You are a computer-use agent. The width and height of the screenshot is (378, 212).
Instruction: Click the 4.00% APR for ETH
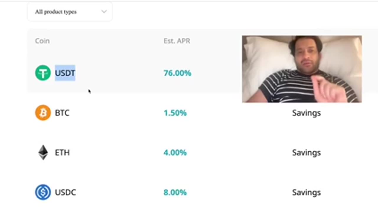[x=175, y=153]
